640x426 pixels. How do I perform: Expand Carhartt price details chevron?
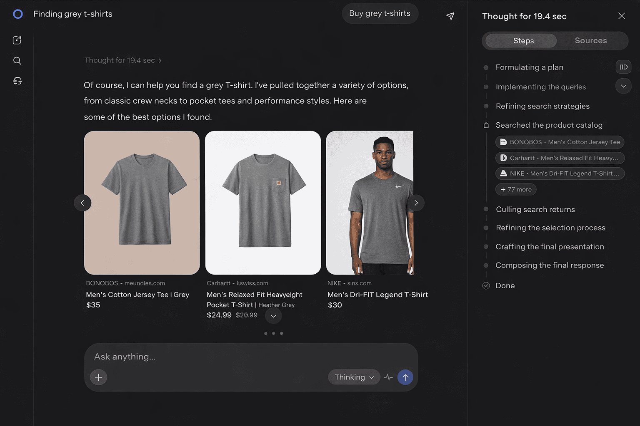click(x=273, y=316)
